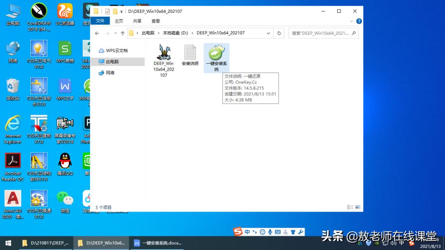Toggle Sogou voice input on the language bar
The image size is (445, 250).
click(270, 231)
